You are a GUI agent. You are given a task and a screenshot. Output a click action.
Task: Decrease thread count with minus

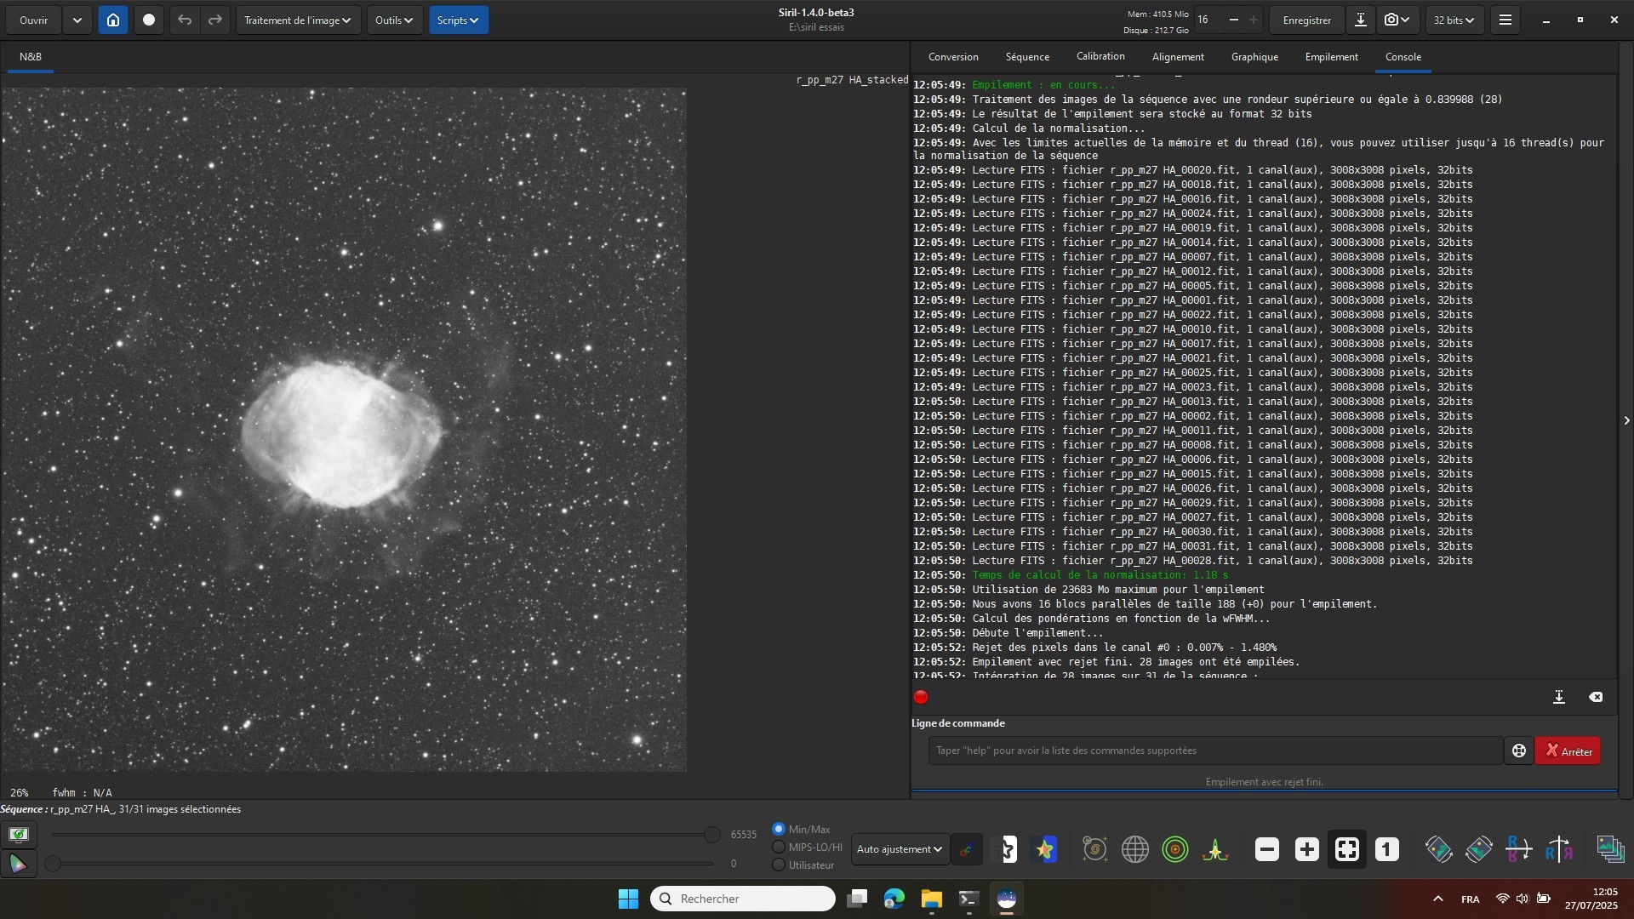tap(1234, 20)
